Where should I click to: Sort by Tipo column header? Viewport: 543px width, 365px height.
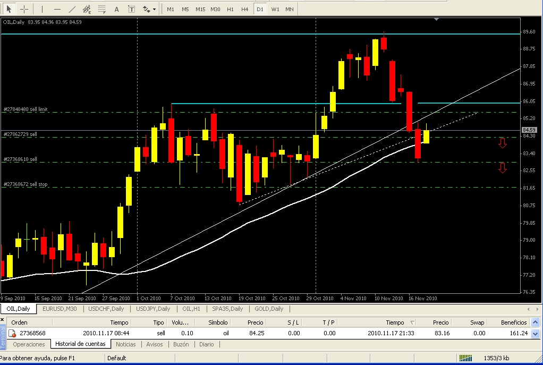150,322
